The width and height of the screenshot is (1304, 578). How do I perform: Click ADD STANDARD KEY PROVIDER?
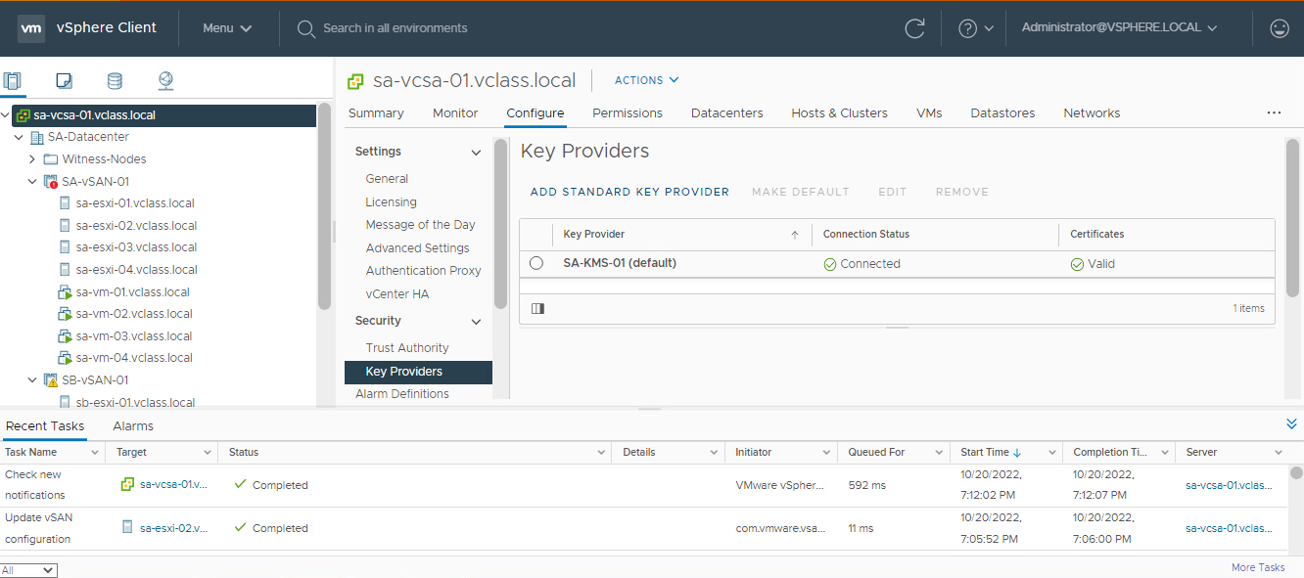(x=629, y=192)
